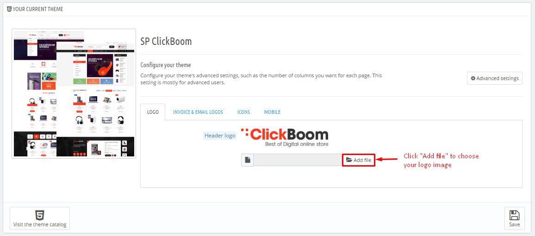Image resolution: width=535 pixels, height=236 pixels.
Task: Open the front desktop theme preview screenshot
Action: click(x=95, y=99)
